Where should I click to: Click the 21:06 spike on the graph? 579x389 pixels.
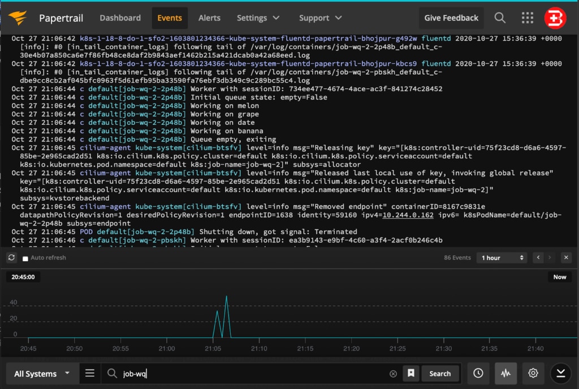pos(226,316)
